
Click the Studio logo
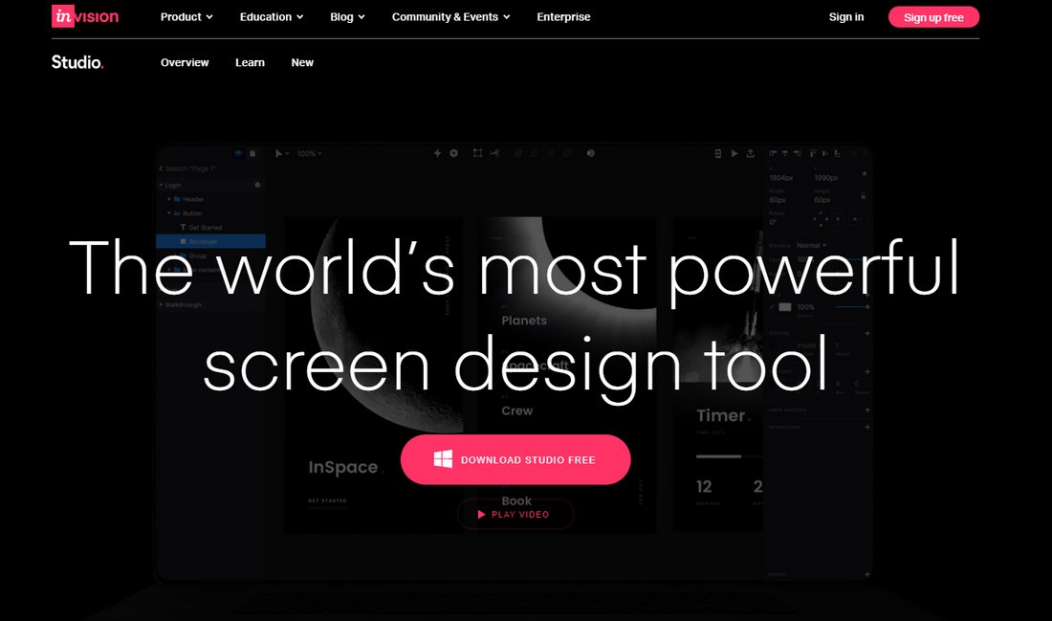click(77, 62)
